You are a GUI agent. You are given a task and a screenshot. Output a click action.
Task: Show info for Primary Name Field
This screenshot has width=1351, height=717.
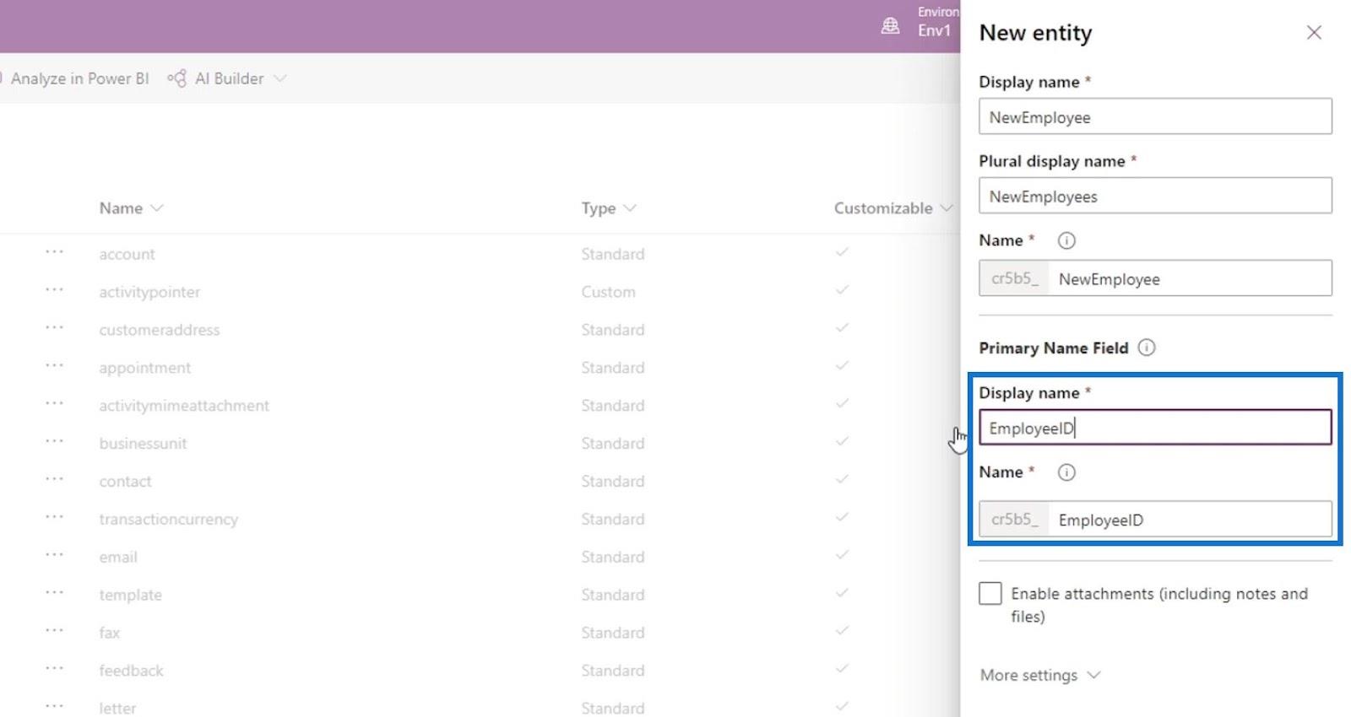click(x=1147, y=348)
